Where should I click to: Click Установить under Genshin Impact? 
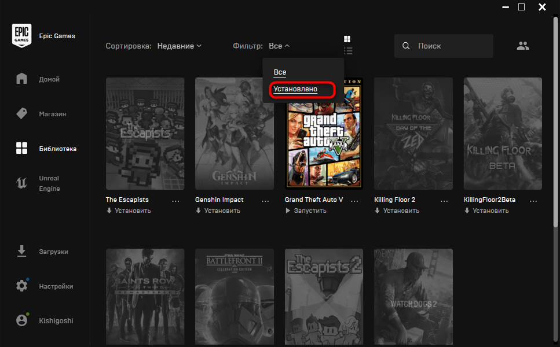pyautogui.click(x=222, y=211)
